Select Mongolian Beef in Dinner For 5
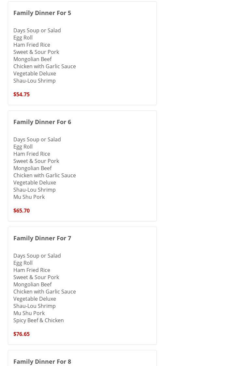 coord(33,59)
